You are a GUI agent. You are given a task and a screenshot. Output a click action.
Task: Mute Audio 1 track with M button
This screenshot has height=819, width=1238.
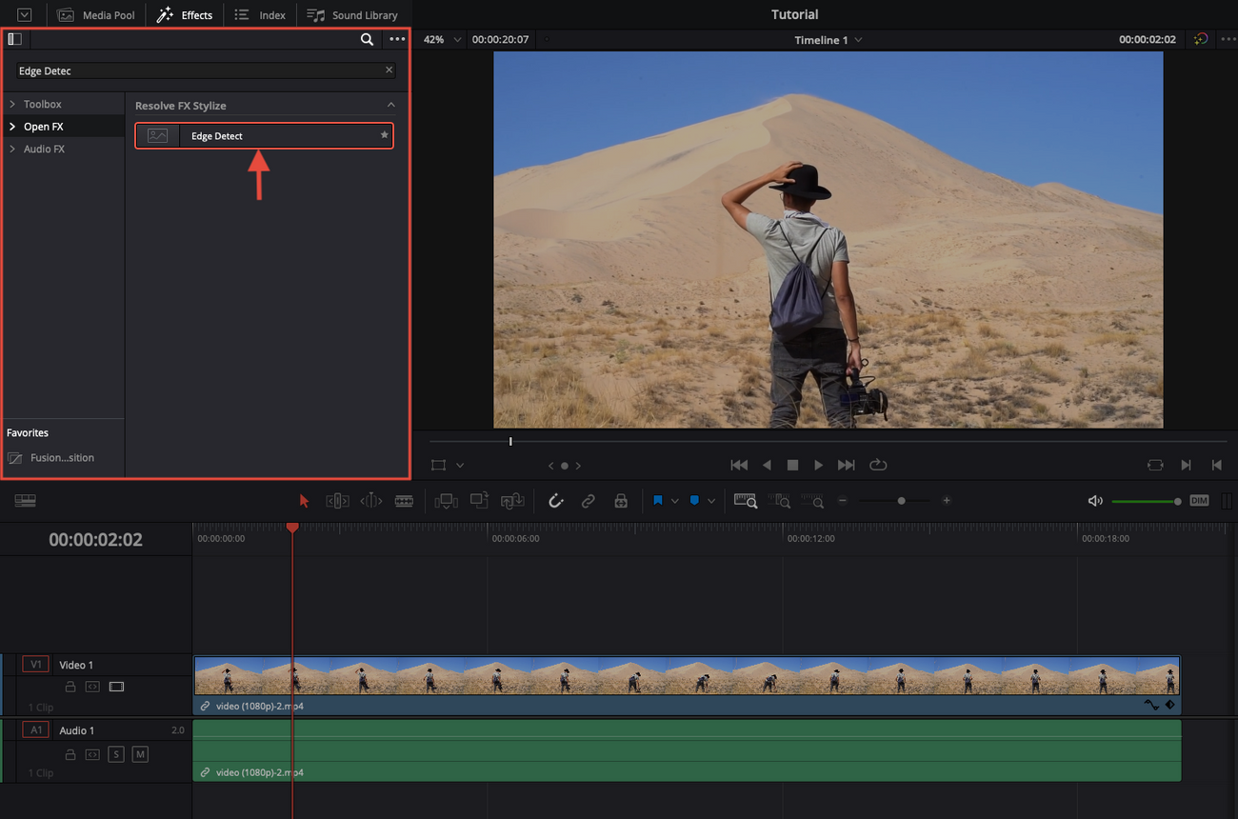click(x=140, y=754)
